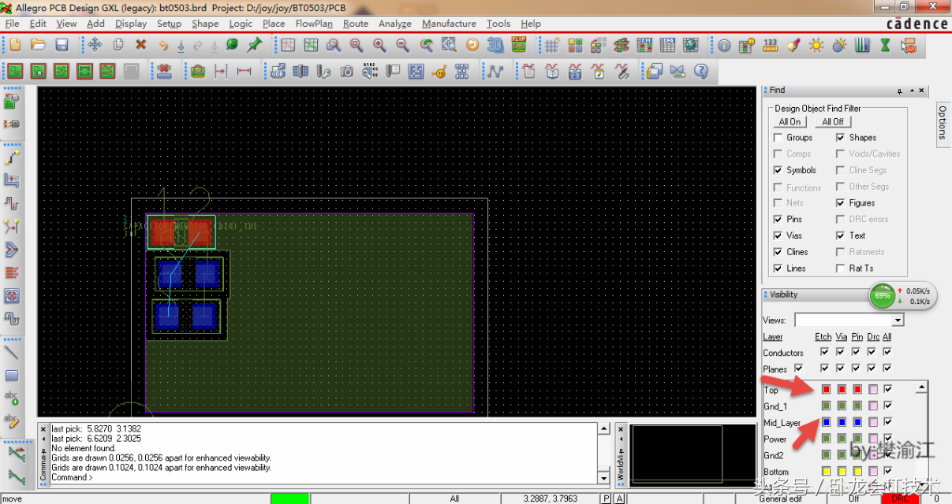
Task: Select the Add Text abc tool
Action: click(x=12, y=398)
